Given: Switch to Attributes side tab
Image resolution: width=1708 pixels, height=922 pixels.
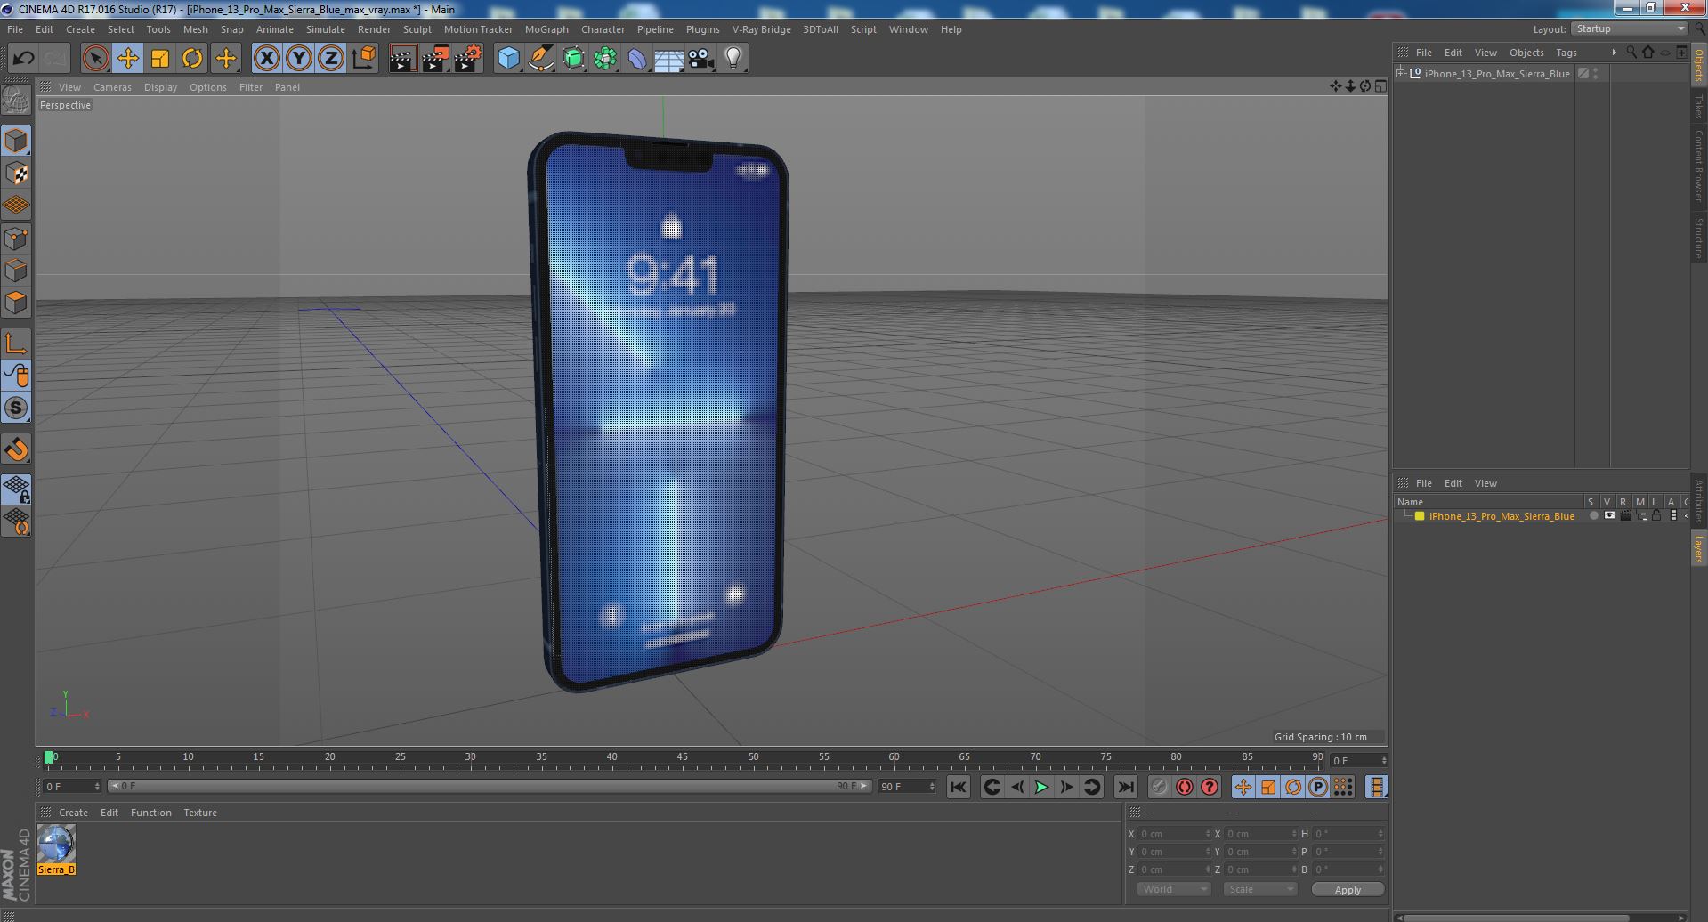Looking at the screenshot, I should click(x=1699, y=502).
